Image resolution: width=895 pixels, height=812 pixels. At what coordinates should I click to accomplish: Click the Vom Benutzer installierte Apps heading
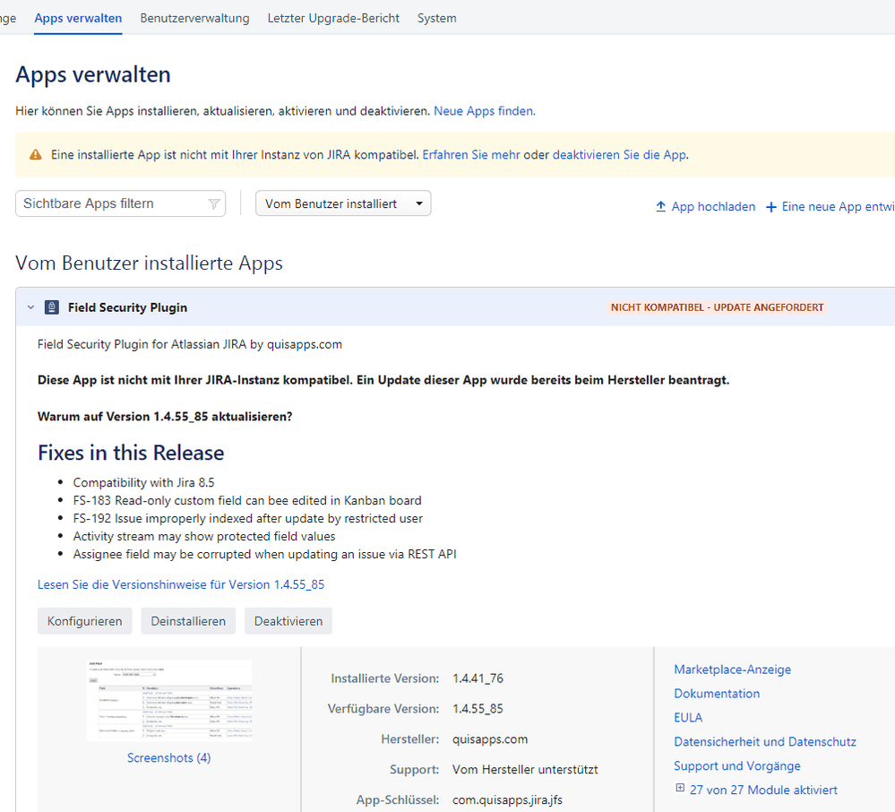[149, 263]
